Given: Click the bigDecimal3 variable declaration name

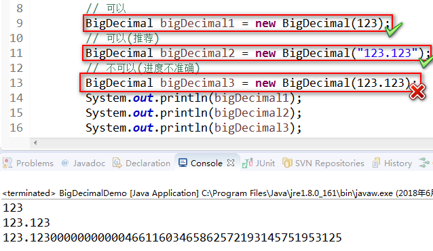Looking at the screenshot, I should (197, 83).
